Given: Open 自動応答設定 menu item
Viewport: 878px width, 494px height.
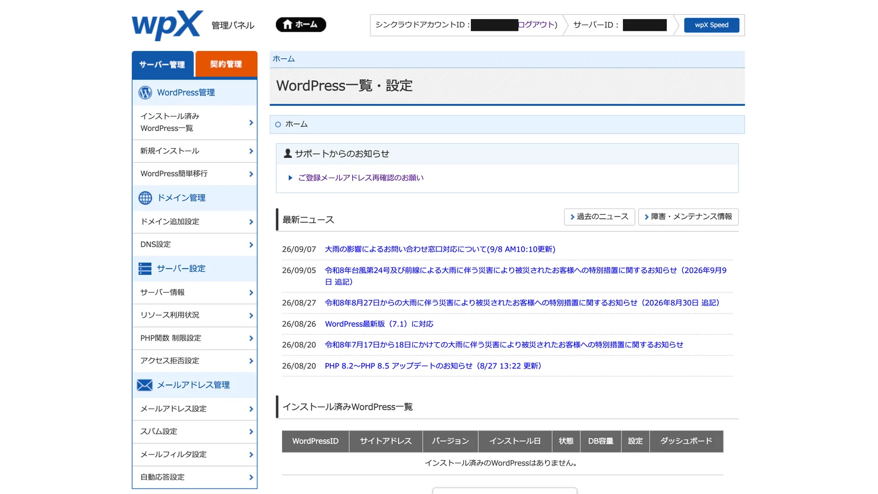Looking at the screenshot, I should pos(195,477).
